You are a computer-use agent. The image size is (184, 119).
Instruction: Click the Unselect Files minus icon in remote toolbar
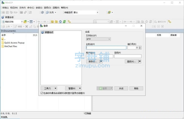[159, 26]
